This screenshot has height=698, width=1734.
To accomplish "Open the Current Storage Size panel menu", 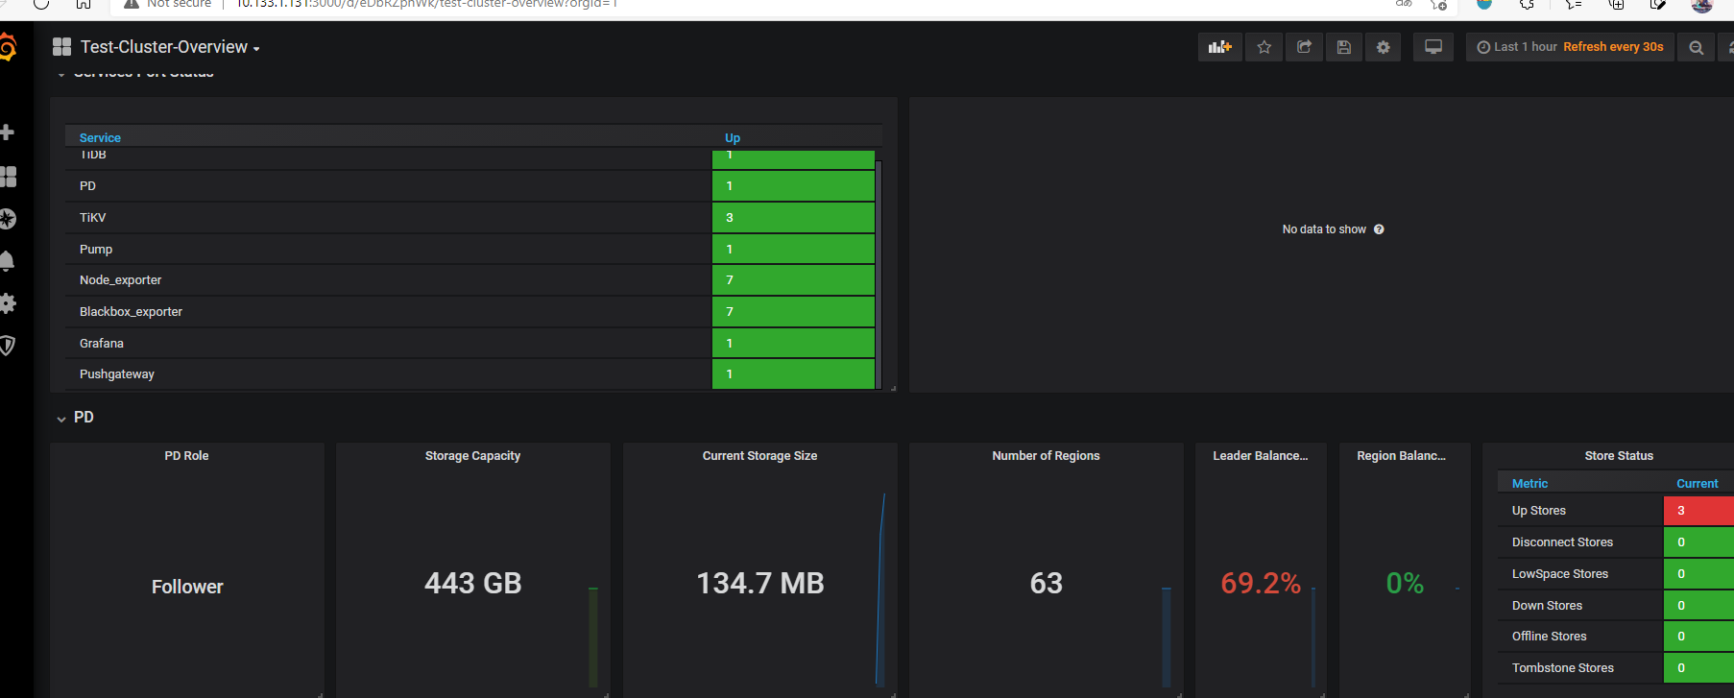I will point(759,456).
